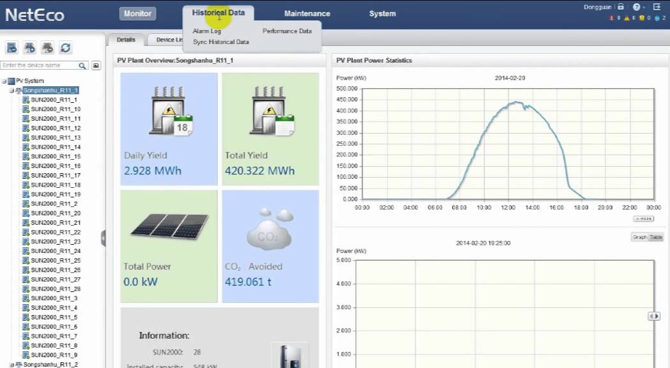Screen dimensions: 670x368
Task: Select SUN2000_R11_7 in the tree
Action: [x=54, y=336]
